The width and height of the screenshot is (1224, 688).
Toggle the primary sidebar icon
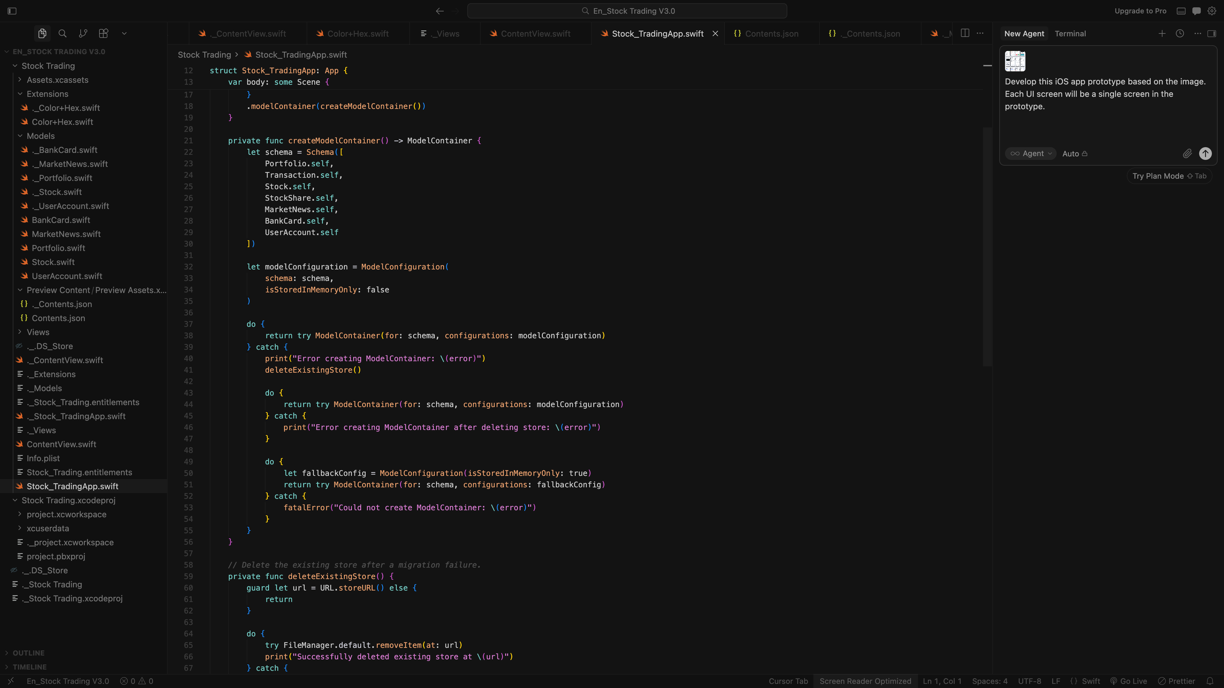pyautogui.click(x=12, y=11)
